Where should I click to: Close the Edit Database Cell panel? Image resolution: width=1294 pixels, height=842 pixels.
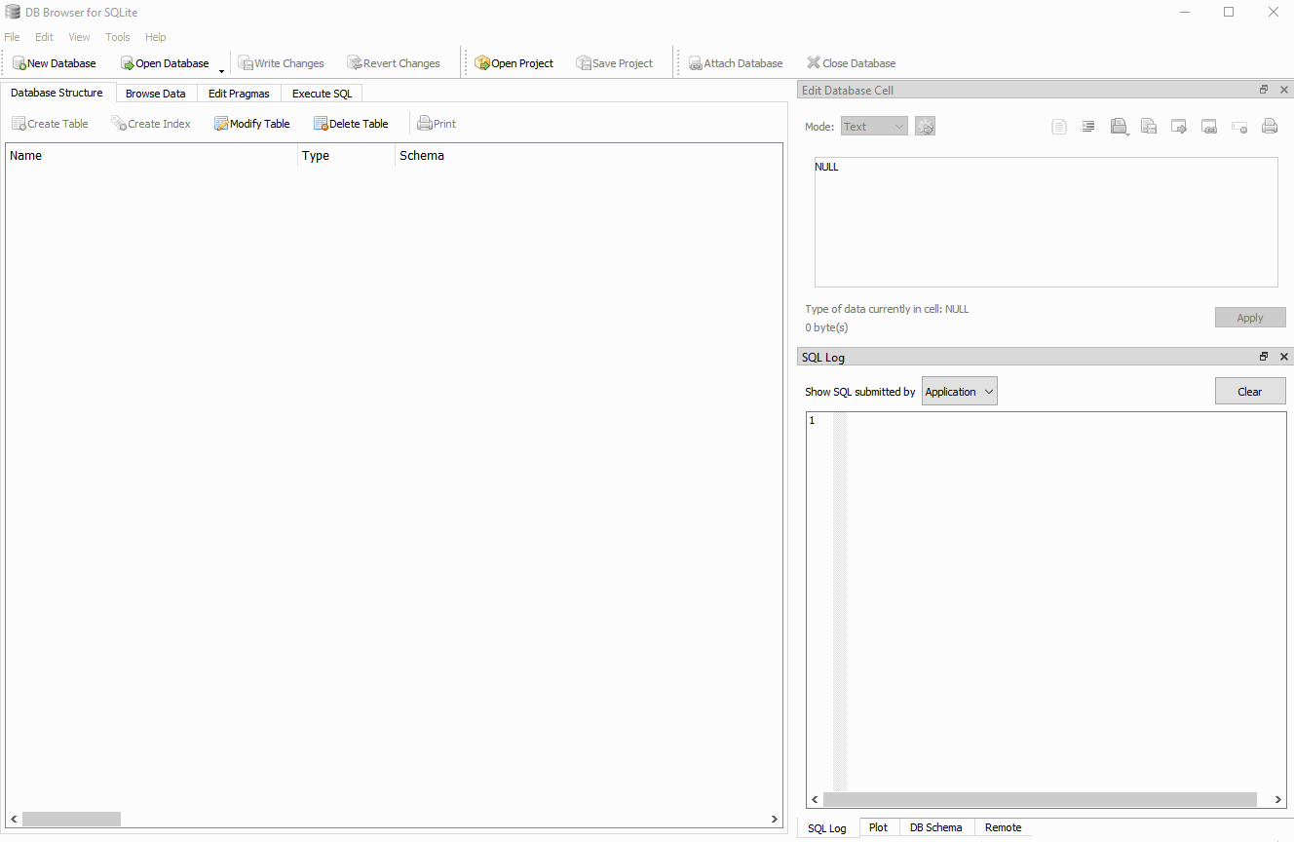(x=1284, y=90)
